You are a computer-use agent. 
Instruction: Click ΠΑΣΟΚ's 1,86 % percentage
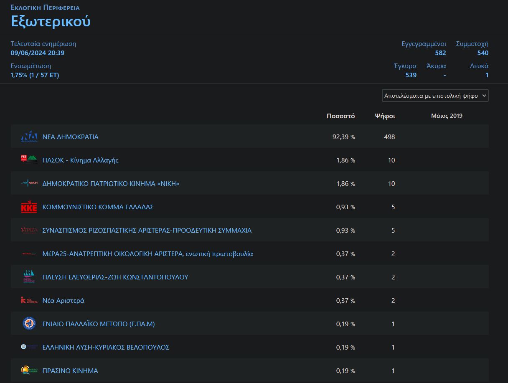[346, 160]
